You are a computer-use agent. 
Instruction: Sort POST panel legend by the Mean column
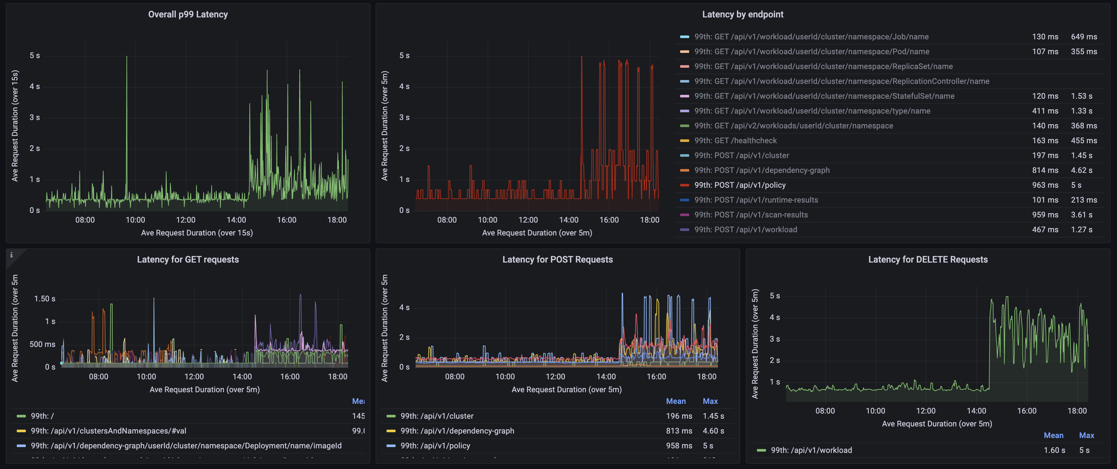(677, 401)
